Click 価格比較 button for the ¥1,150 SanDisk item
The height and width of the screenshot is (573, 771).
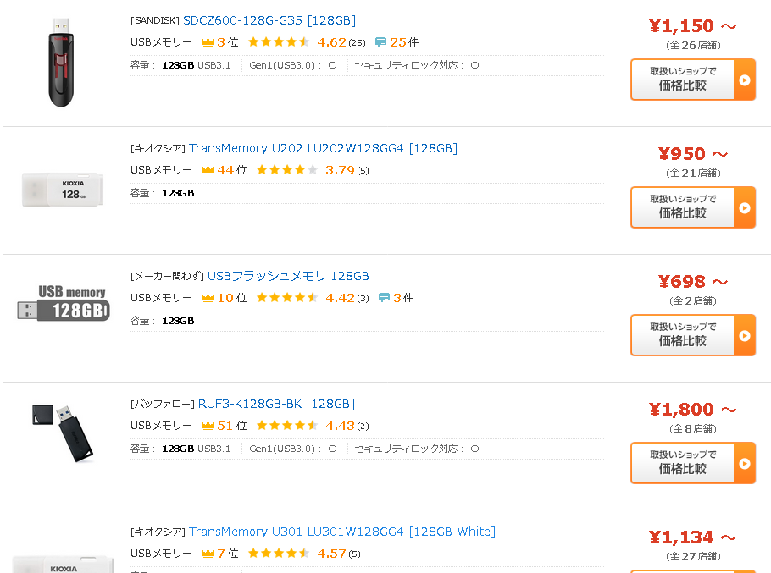[x=693, y=80]
